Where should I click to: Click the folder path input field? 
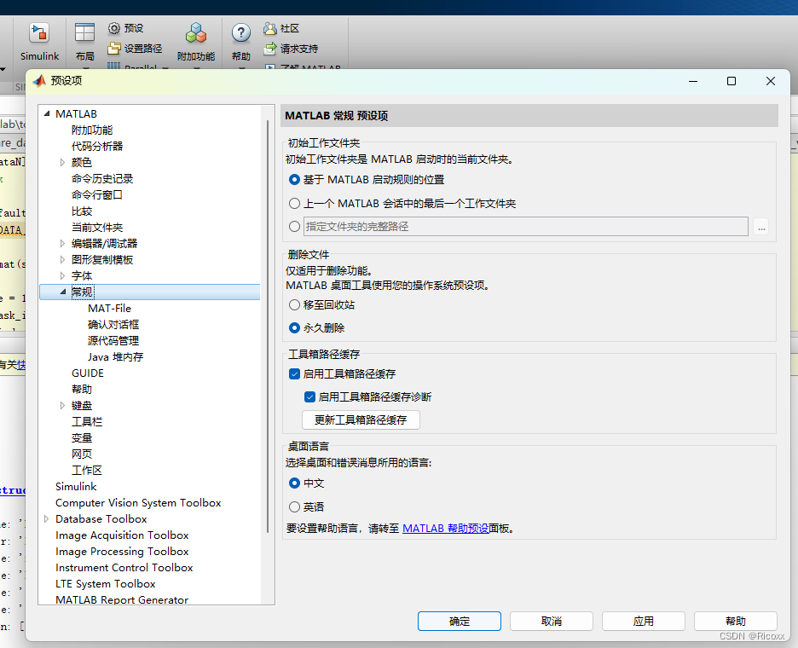point(526,227)
